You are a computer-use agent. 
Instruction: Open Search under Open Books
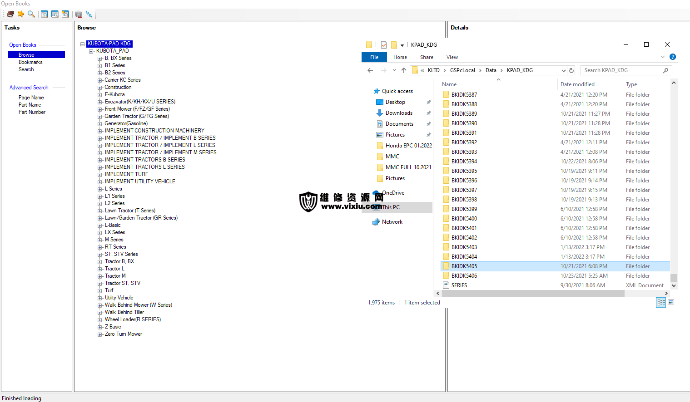coord(26,69)
